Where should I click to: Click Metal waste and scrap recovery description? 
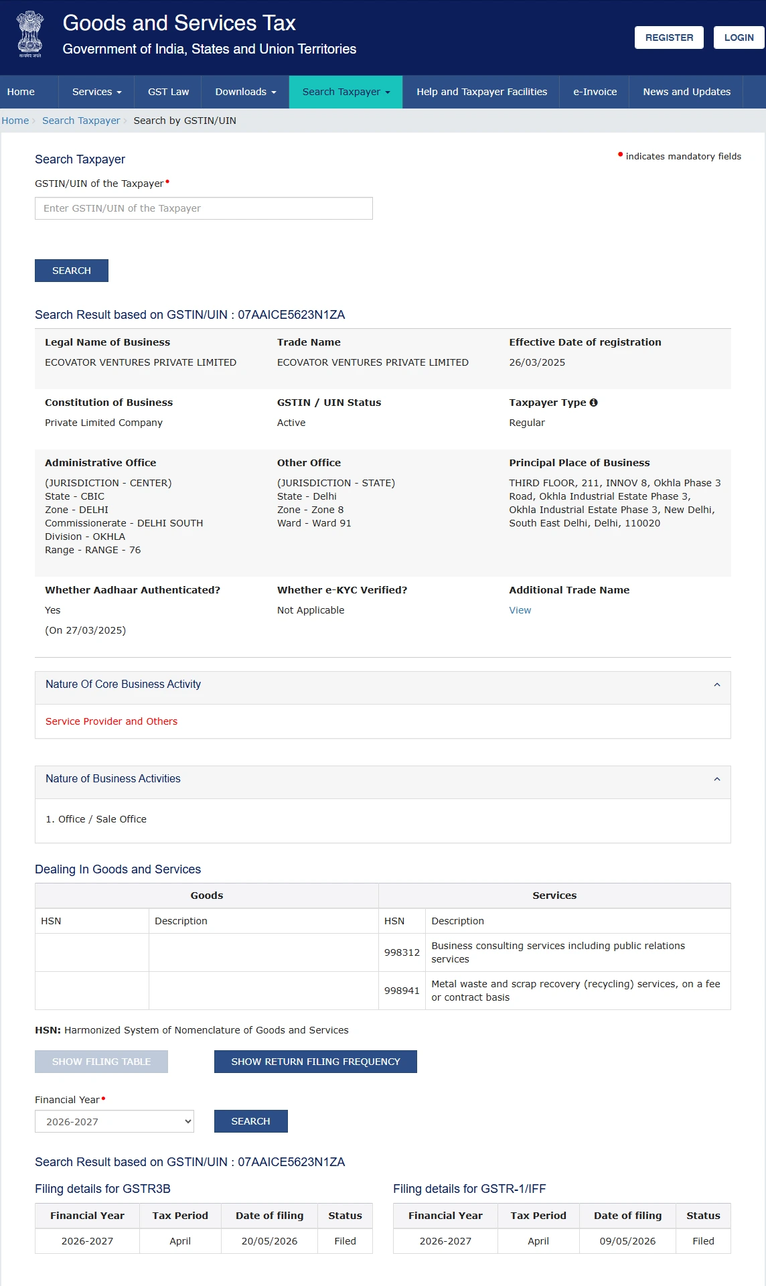tap(578, 991)
